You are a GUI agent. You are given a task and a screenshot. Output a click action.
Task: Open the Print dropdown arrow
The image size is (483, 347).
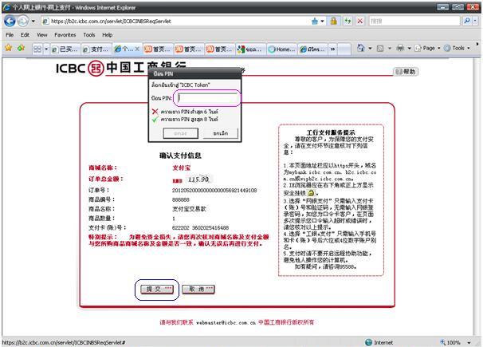tap(409, 49)
